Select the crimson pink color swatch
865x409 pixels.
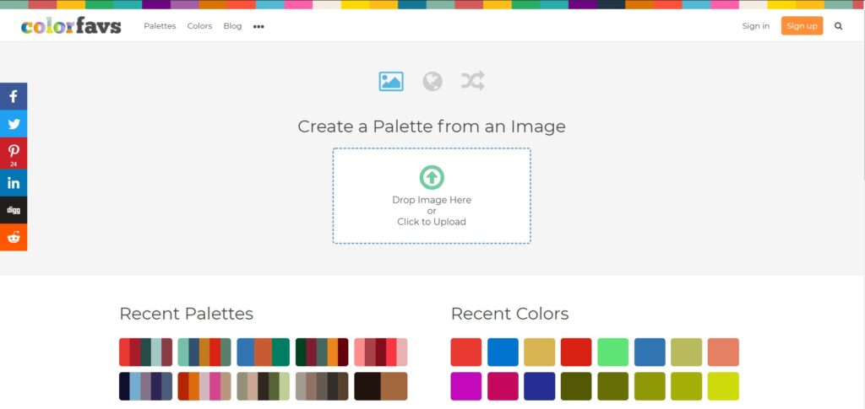(503, 386)
